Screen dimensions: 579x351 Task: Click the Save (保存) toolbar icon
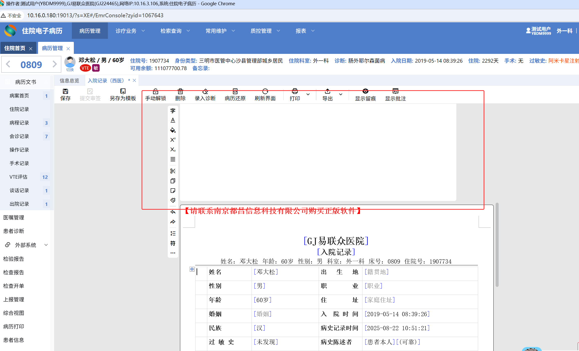click(x=65, y=92)
